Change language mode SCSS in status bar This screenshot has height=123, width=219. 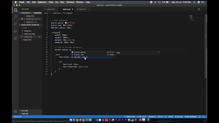click(170, 117)
